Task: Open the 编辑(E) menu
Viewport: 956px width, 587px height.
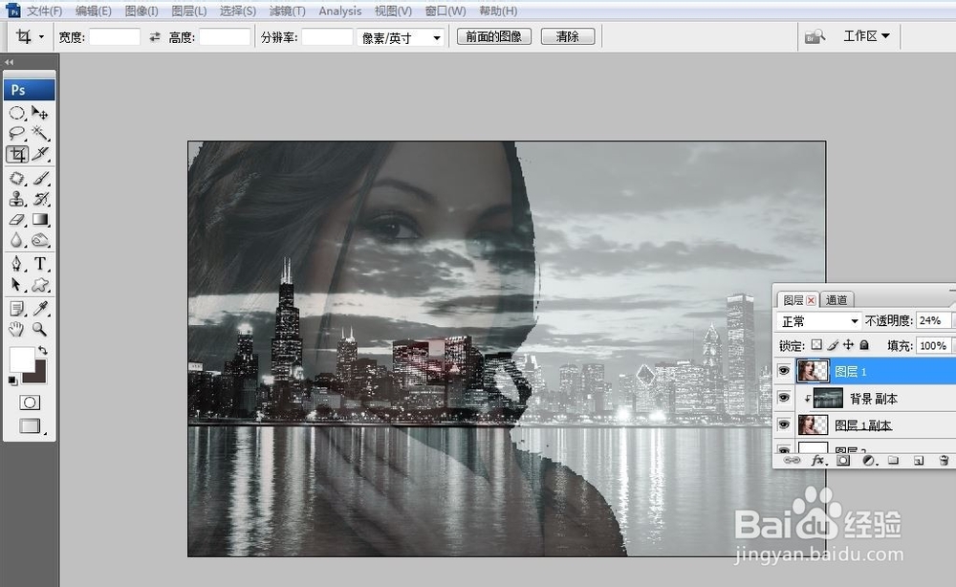Action: pyautogui.click(x=94, y=11)
